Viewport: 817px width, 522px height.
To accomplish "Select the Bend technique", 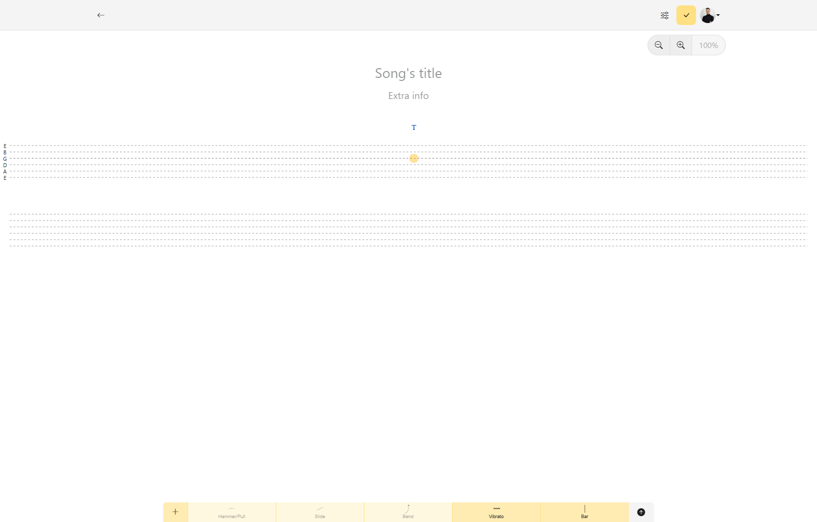I will [x=408, y=512].
